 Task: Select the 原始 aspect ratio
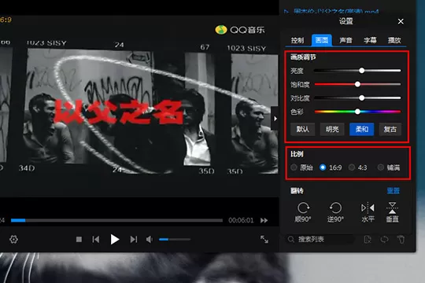[301, 167]
